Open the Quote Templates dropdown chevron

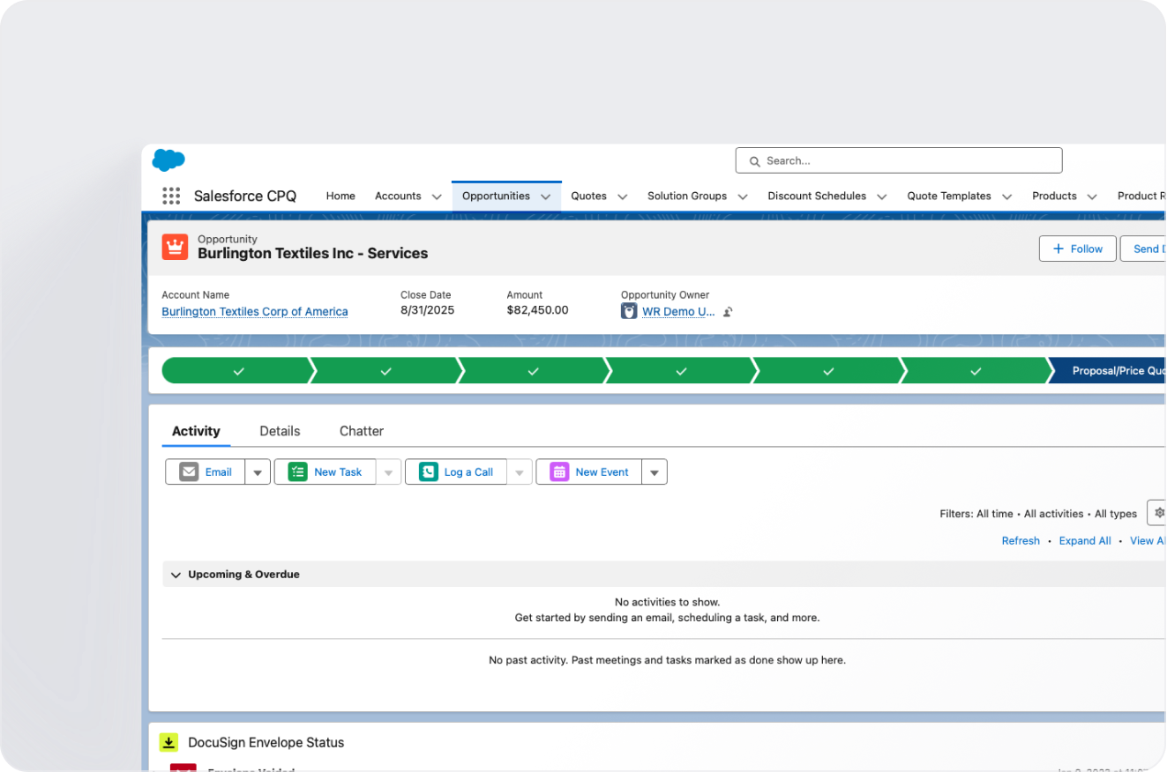1006,197
